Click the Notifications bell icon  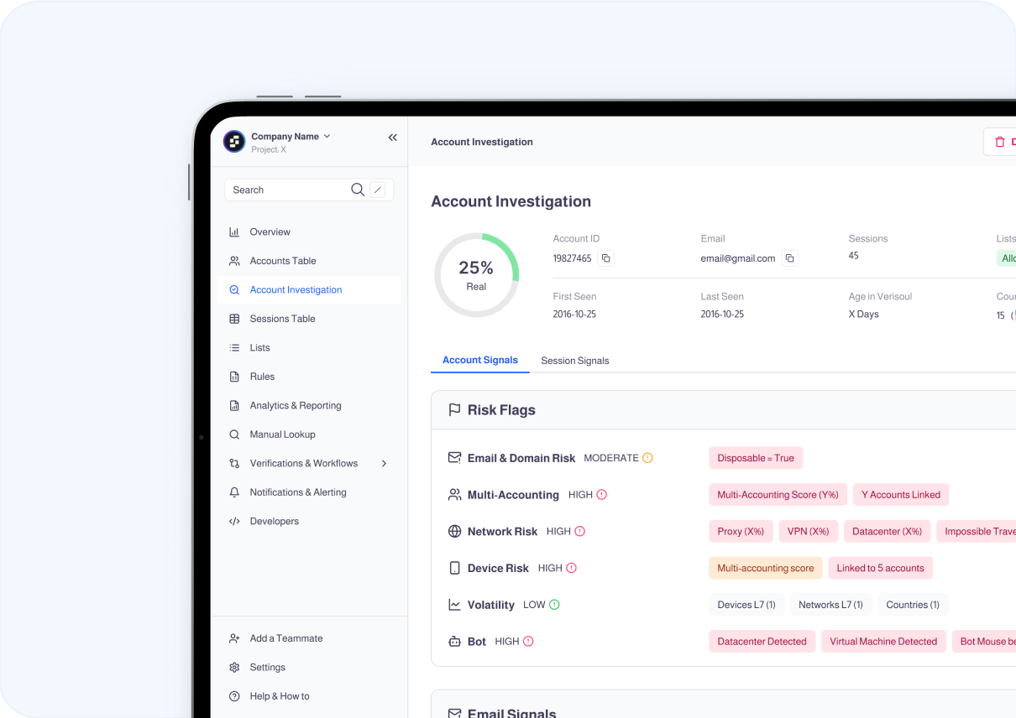point(234,492)
